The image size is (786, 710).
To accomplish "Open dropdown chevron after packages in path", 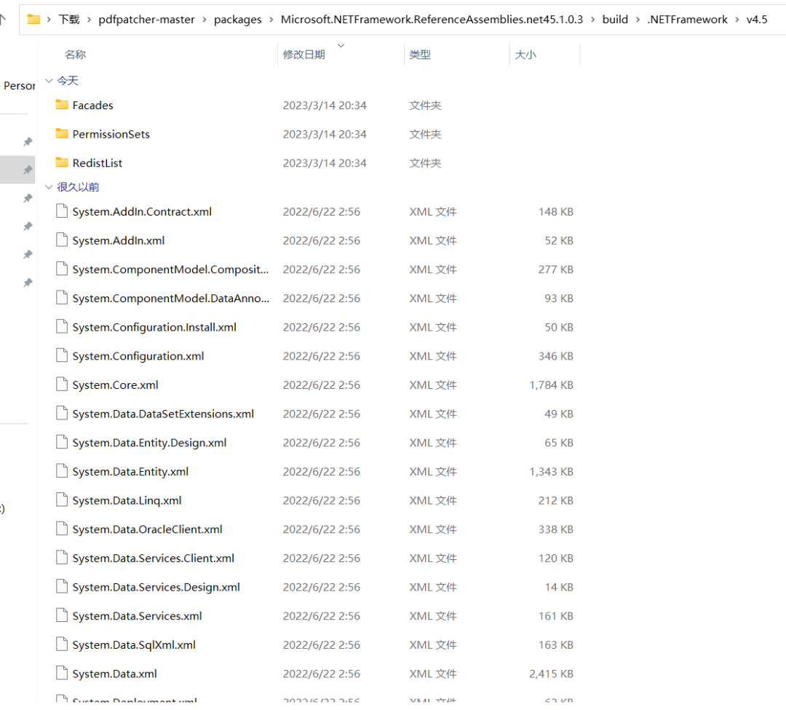I will pyautogui.click(x=271, y=20).
